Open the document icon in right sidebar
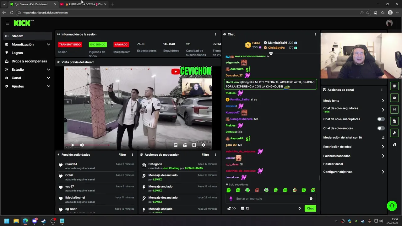The image size is (402, 226). point(394,86)
